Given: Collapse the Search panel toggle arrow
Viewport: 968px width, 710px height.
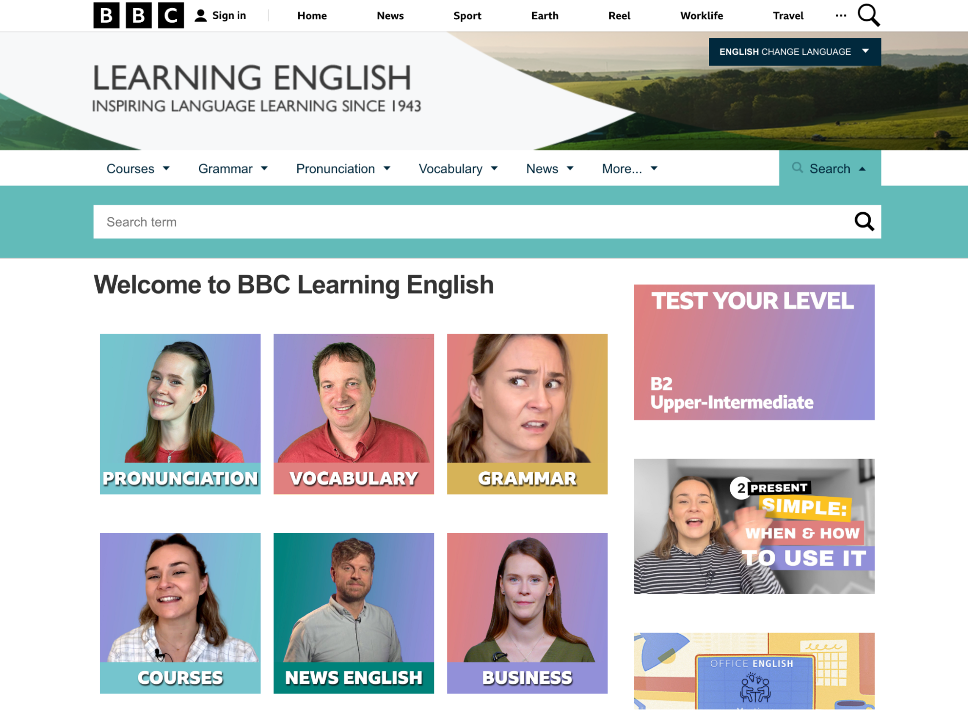Looking at the screenshot, I should point(862,169).
